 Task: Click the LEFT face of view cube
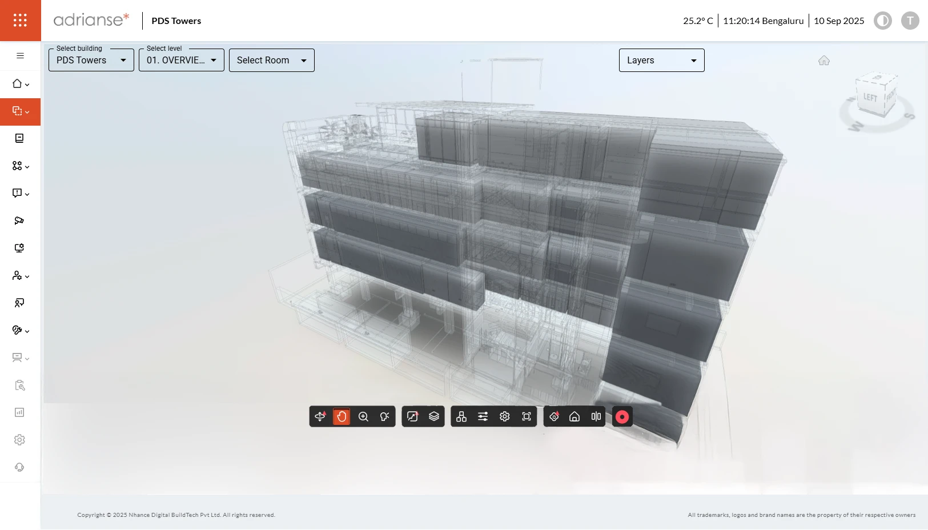click(869, 98)
